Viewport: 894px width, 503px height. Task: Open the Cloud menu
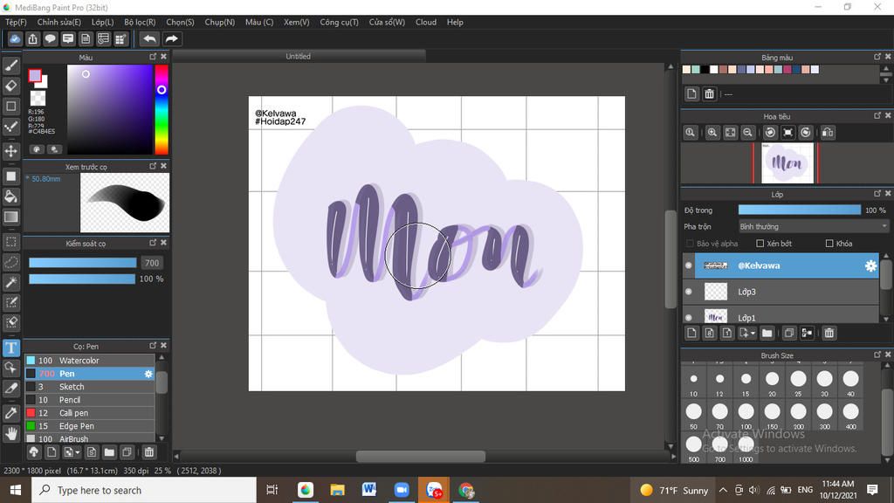click(426, 22)
